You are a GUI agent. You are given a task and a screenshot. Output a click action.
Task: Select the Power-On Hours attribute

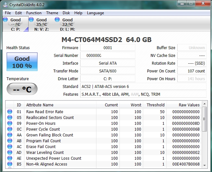104,123
